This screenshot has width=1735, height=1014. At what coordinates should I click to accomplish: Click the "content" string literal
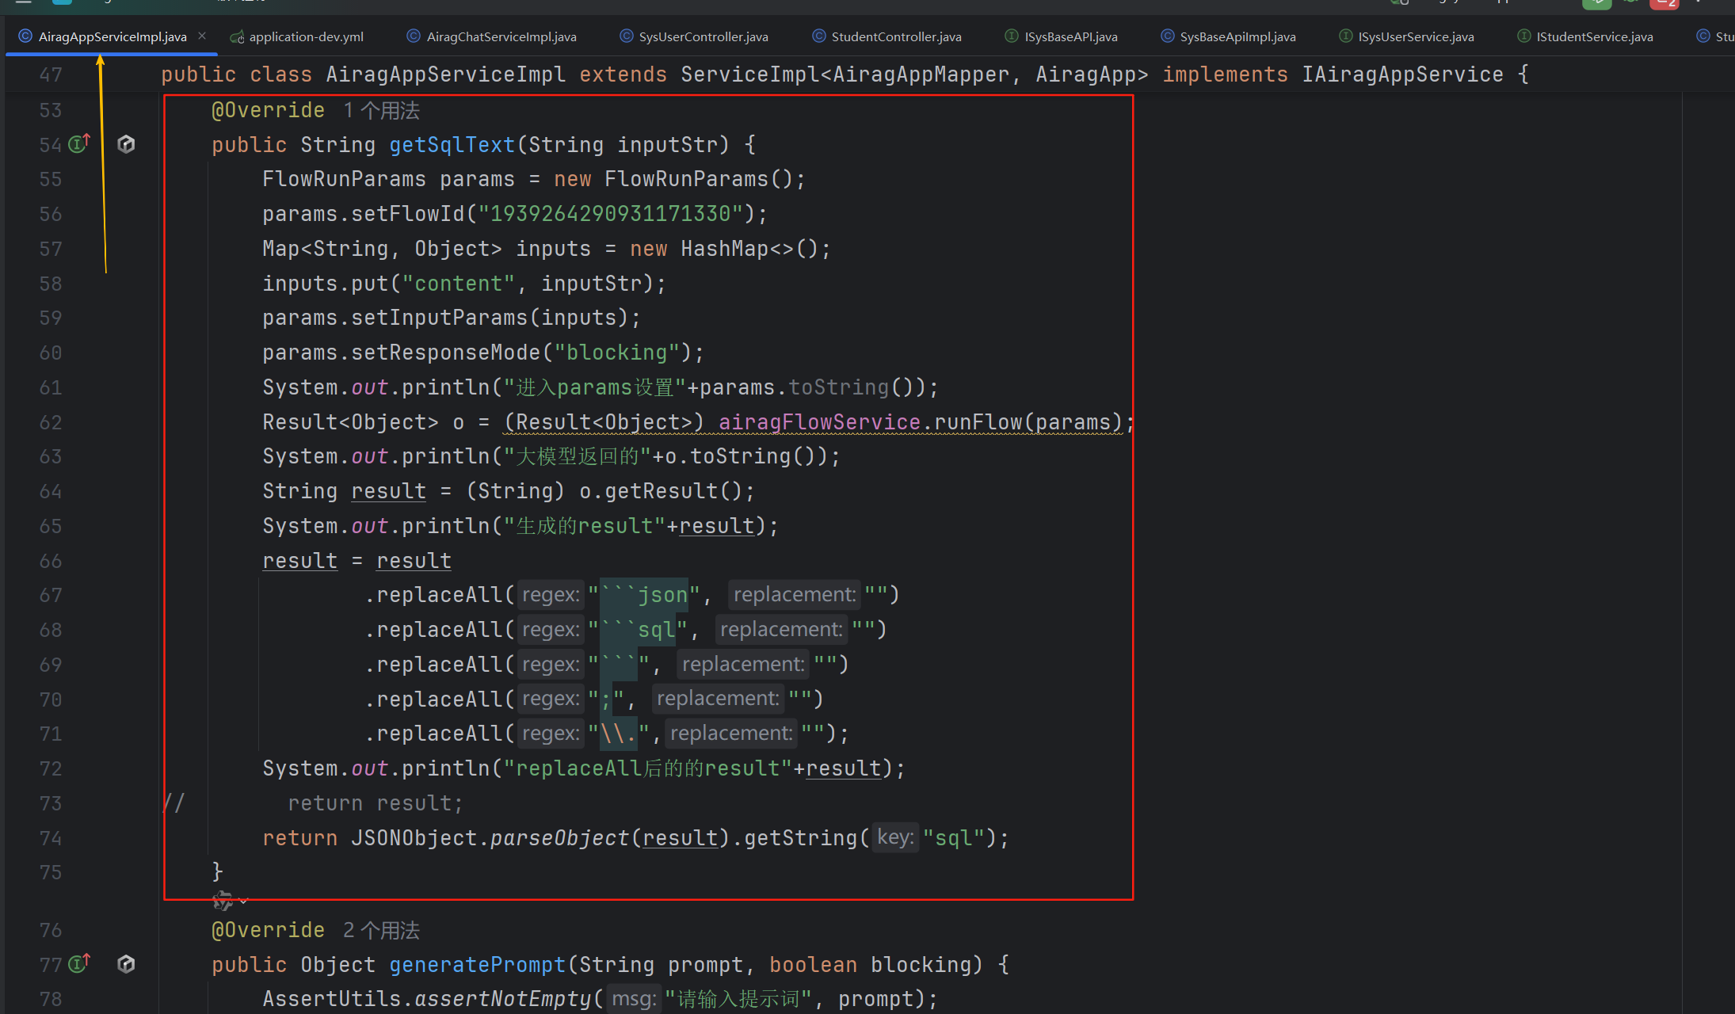point(459,284)
